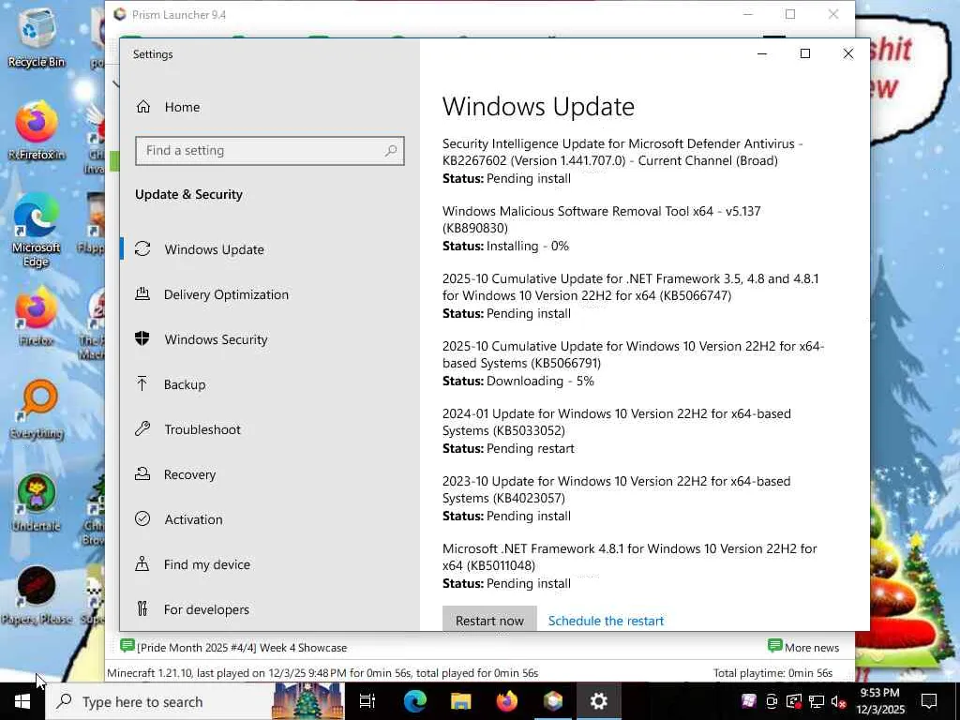Click the taskbar search box
The image size is (960, 720).
click(x=195, y=701)
